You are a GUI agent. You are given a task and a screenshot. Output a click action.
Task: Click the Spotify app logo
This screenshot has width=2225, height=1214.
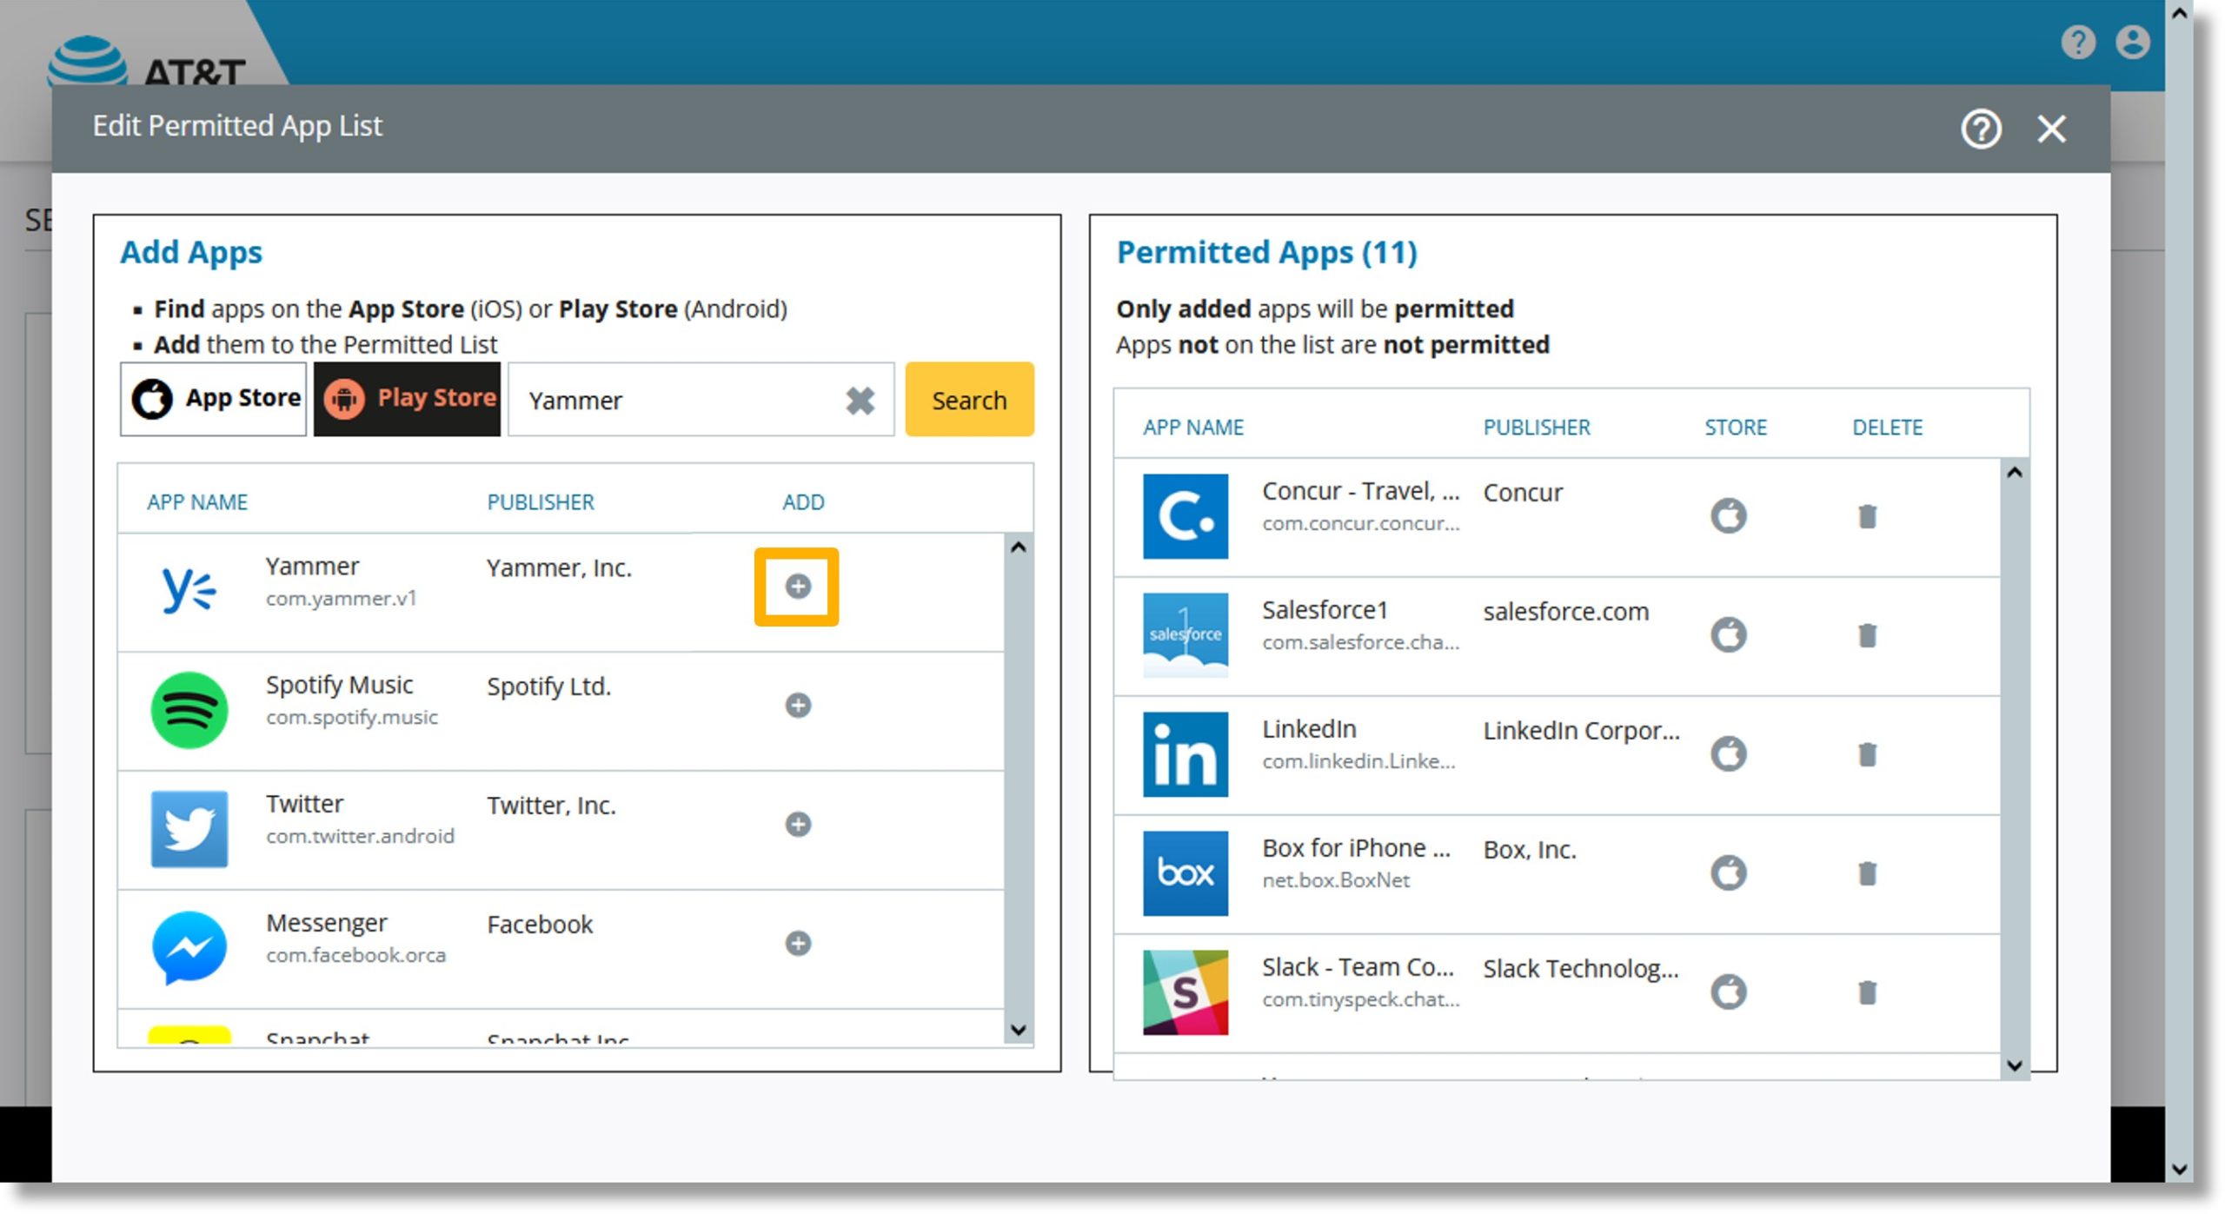(189, 710)
